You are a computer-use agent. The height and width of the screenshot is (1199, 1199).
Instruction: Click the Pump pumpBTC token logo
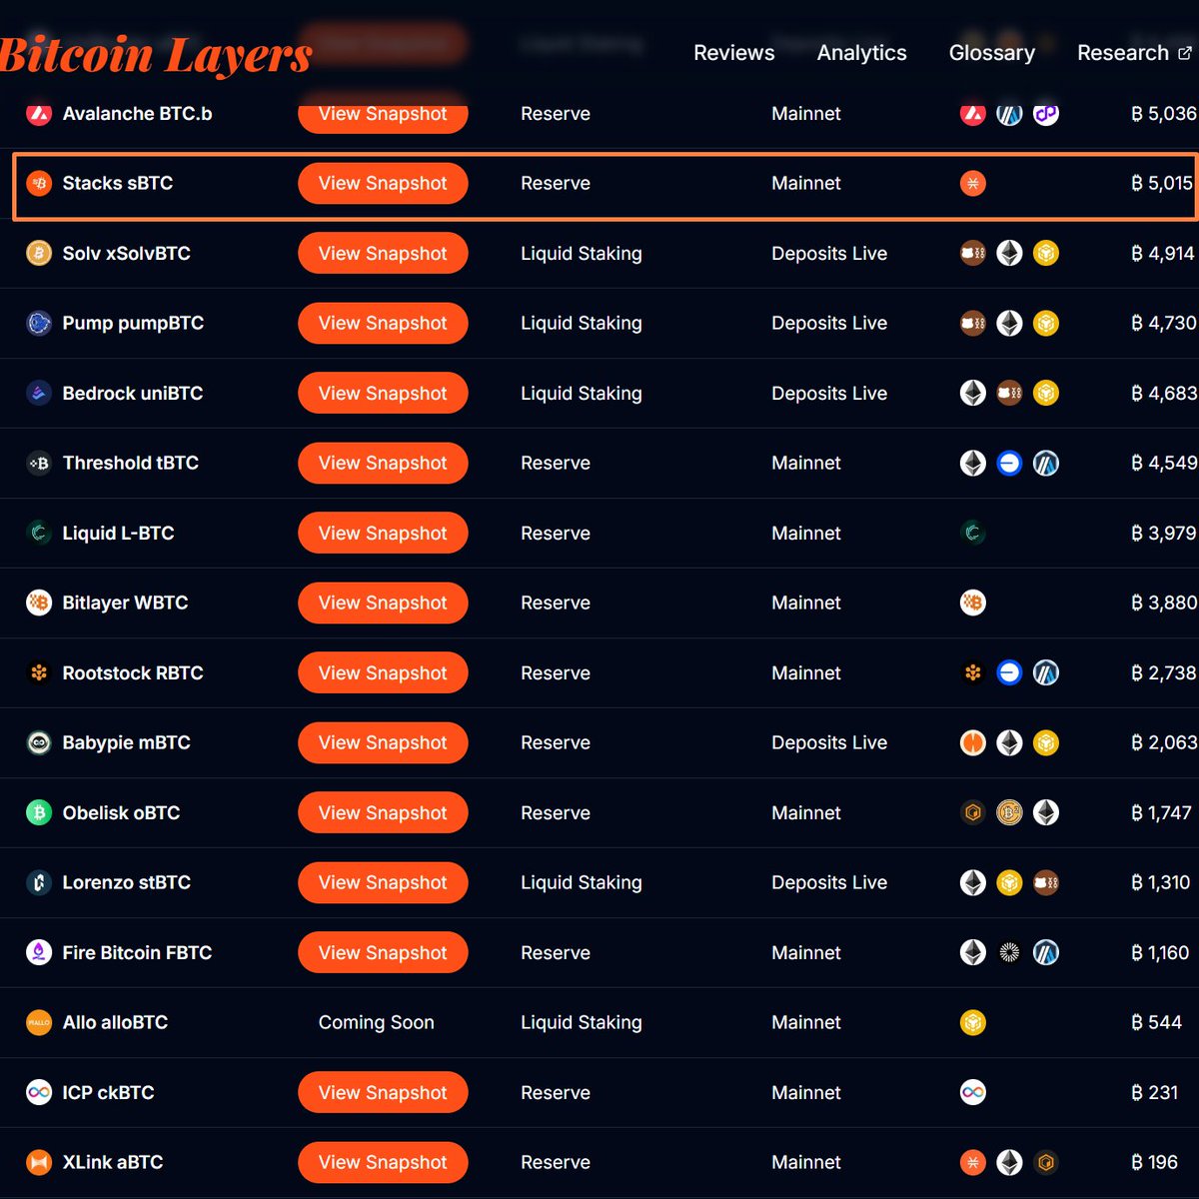(39, 324)
